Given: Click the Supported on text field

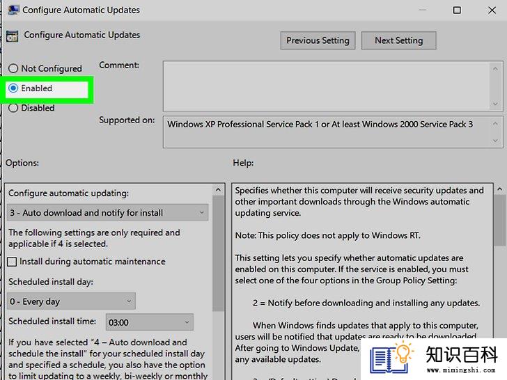Looking at the screenshot, I should click(x=327, y=132).
